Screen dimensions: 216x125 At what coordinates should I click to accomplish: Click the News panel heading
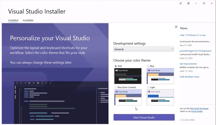point(184,28)
